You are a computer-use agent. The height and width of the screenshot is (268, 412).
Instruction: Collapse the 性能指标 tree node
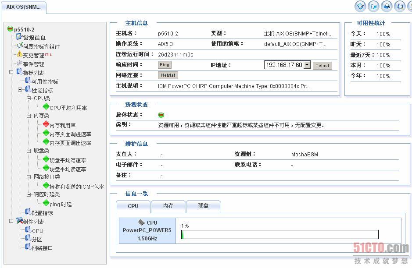(20, 89)
